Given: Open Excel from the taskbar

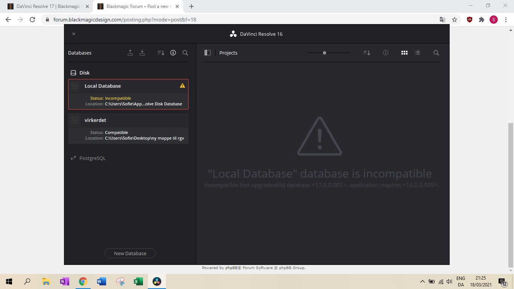Looking at the screenshot, I should [138, 281].
